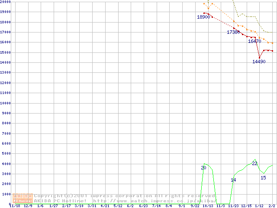Click the 10/13 date on x-axis
The image size is (277, 208).
208,206
